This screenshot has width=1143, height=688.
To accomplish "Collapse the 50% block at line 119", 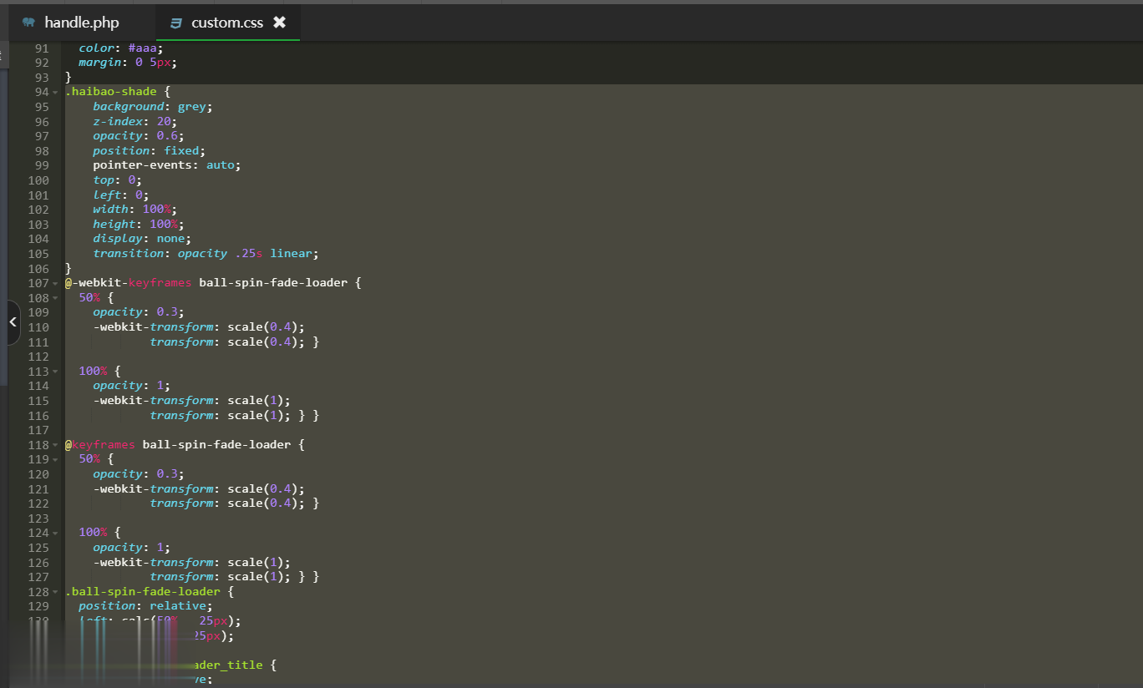I will 55,460.
